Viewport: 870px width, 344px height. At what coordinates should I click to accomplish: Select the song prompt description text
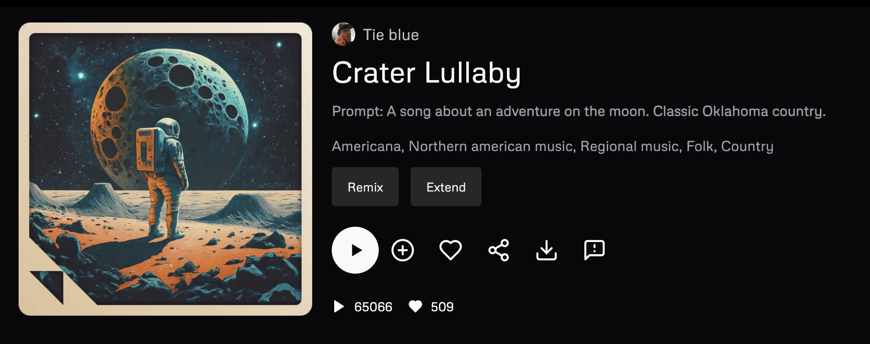[x=579, y=111]
